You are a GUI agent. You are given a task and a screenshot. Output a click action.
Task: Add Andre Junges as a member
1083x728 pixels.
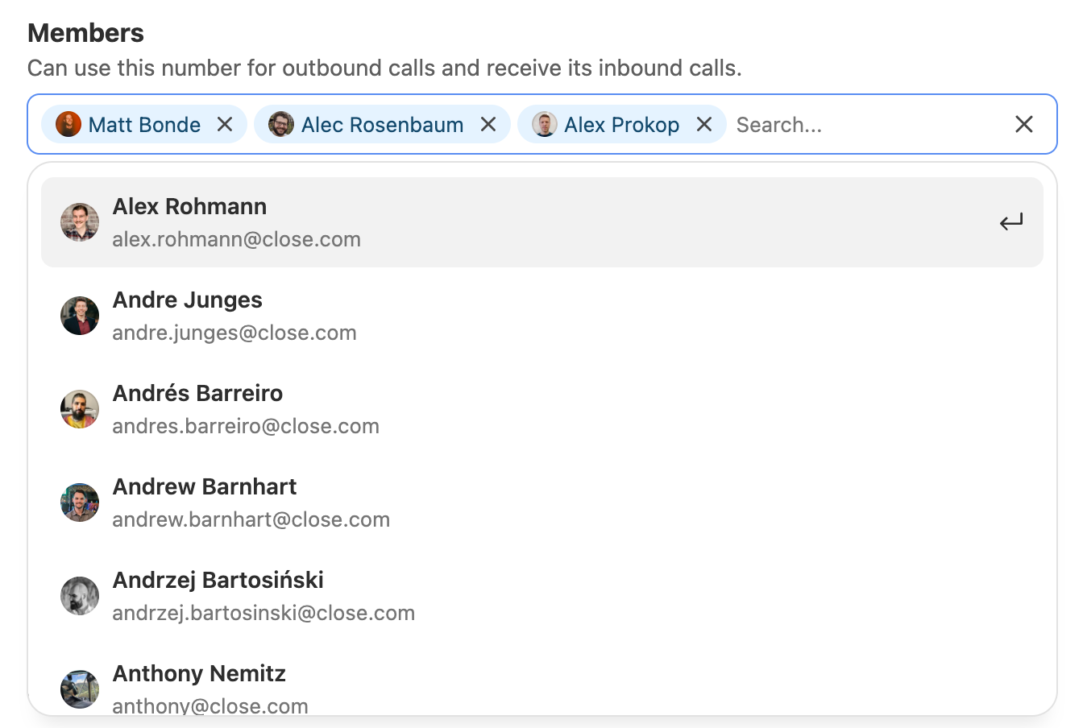coord(542,316)
